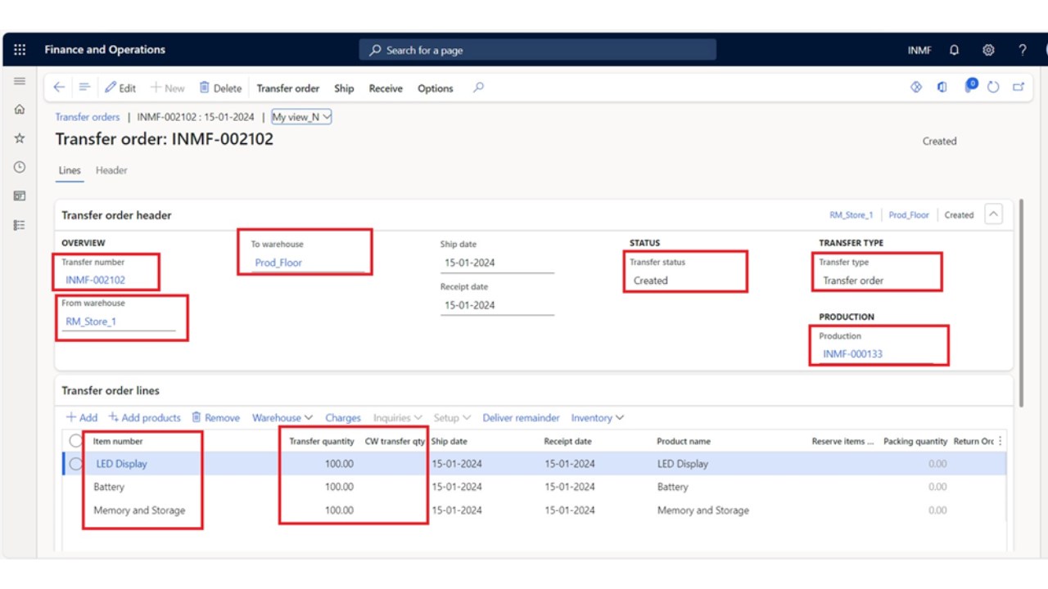
Task: Click the Product name column header
Action: click(684, 441)
